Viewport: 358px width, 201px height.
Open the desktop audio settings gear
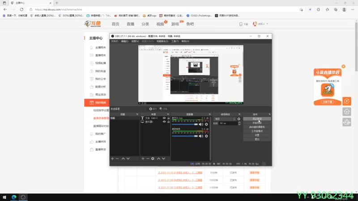tap(206, 136)
